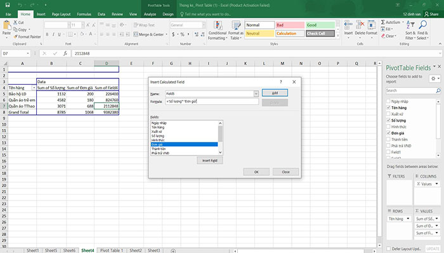Click the Clear eraser icon
Viewport: 444px width, 253px height.
(x=383, y=36)
